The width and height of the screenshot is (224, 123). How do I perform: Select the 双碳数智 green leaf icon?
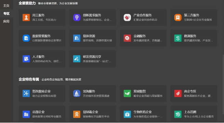(127, 94)
